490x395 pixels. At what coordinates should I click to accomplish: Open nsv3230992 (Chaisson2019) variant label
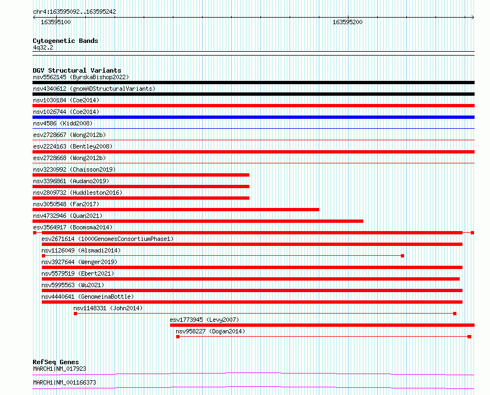pyautogui.click(x=74, y=169)
